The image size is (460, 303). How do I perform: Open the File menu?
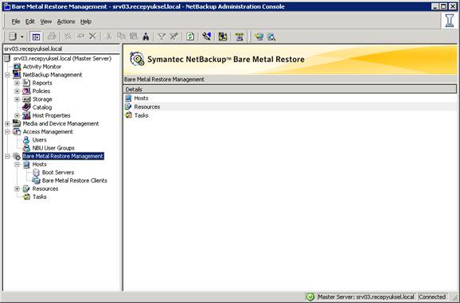16,21
